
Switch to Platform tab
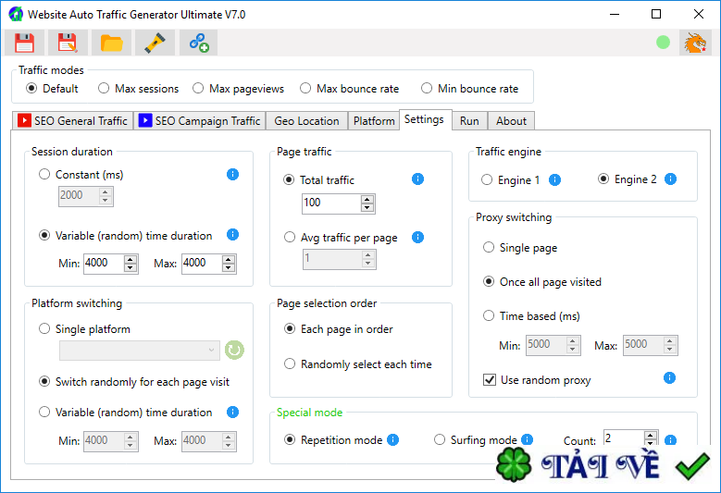coord(374,121)
